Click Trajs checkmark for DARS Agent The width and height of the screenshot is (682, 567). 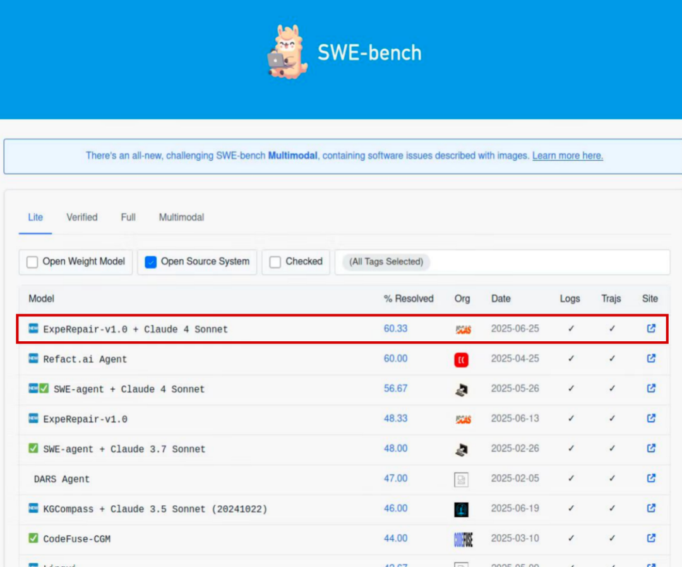[x=611, y=478]
